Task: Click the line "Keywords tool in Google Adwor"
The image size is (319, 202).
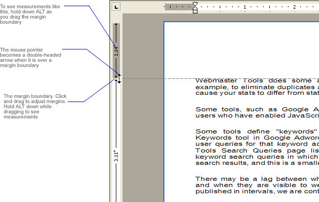Action: pyautogui.click(x=257, y=138)
